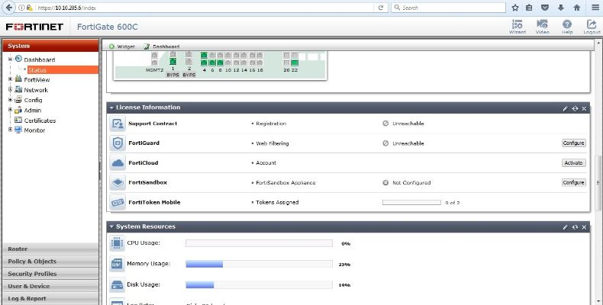Open the User & Device section

click(50, 286)
